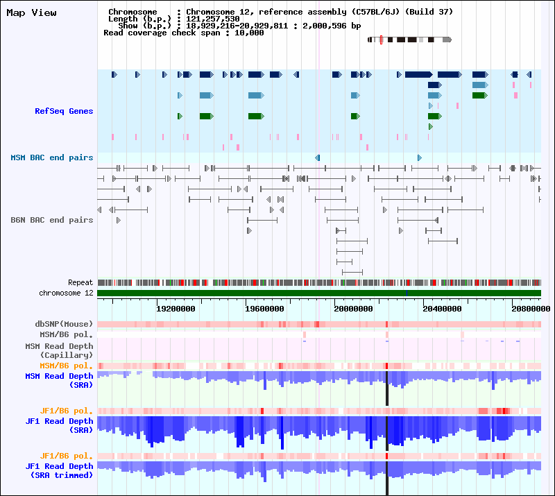Click the MSM BAC end pairs label
555x496 pixels.
51,157
